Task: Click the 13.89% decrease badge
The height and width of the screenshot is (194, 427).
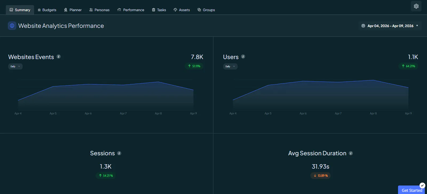Action: [321, 176]
